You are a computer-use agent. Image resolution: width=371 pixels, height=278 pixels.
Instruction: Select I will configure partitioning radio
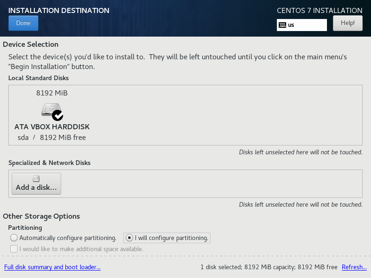pos(129,238)
